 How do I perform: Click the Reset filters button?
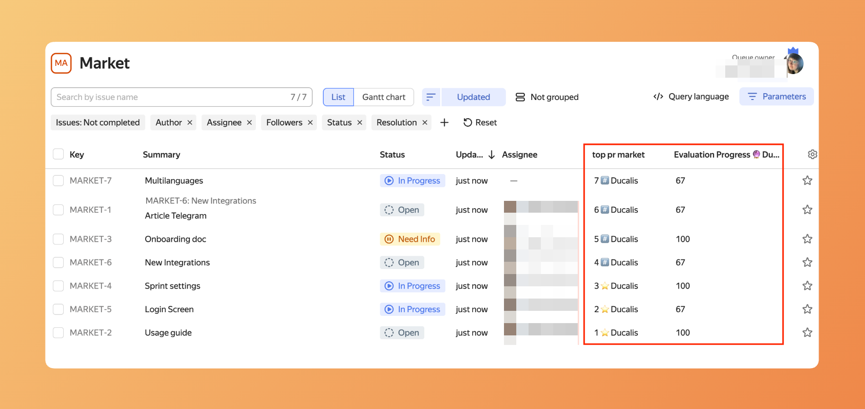click(480, 123)
